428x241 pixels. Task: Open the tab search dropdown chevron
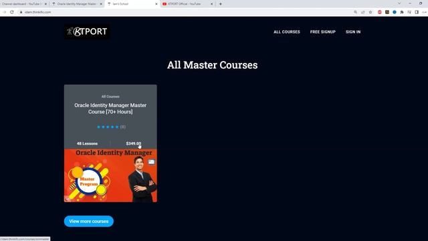click(x=399, y=3)
